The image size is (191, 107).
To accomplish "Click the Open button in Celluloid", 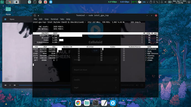I will (x=12, y=19).
